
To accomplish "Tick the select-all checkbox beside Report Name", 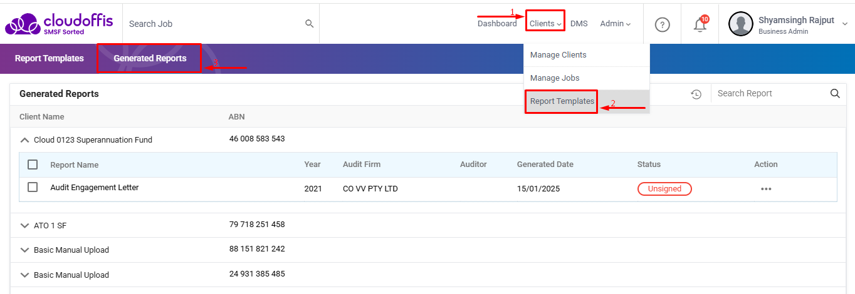I will (33, 165).
